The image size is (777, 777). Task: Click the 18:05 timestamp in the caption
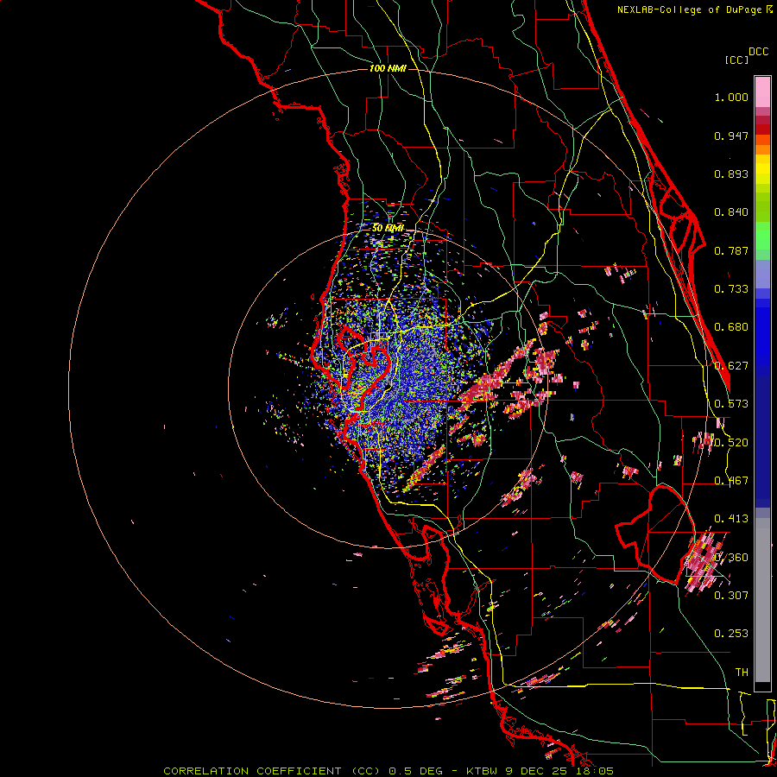tap(597, 771)
